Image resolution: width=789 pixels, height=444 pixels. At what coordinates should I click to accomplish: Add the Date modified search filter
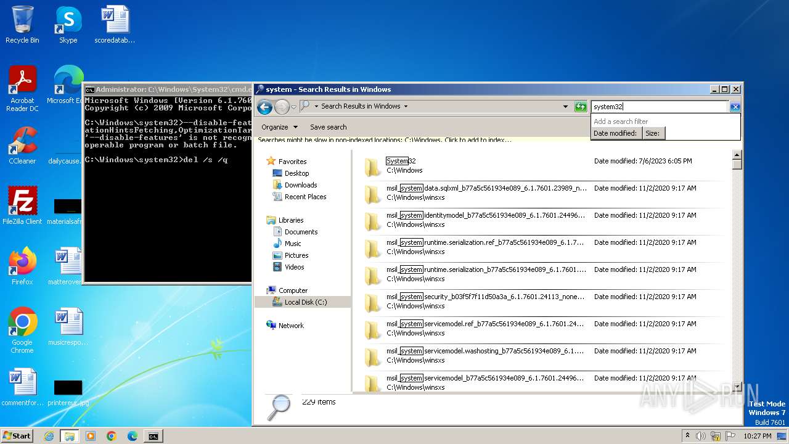[x=615, y=133]
